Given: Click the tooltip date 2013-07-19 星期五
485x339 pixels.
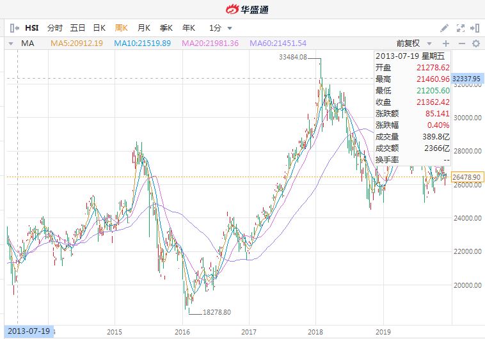Looking at the screenshot, I should tap(410, 56).
